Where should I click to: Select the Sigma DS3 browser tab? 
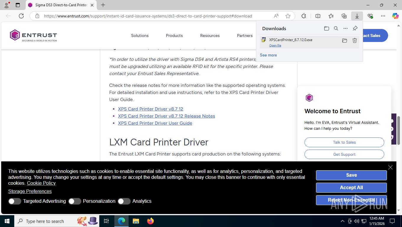61,5
